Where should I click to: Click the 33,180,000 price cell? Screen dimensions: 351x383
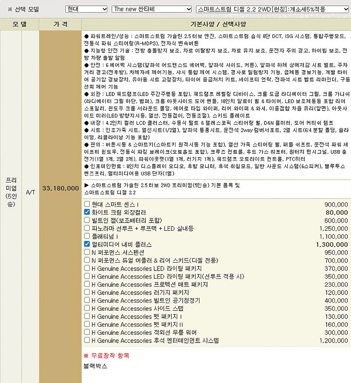pos(60,188)
